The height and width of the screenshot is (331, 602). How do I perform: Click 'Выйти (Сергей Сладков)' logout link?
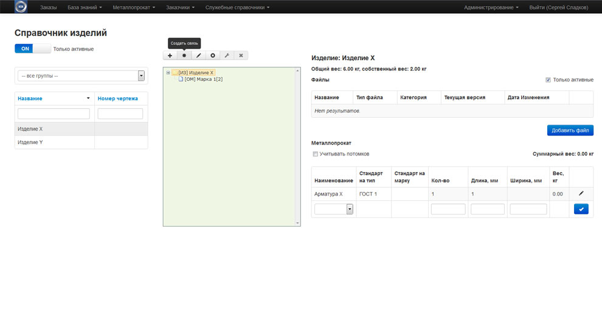pyautogui.click(x=558, y=7)
